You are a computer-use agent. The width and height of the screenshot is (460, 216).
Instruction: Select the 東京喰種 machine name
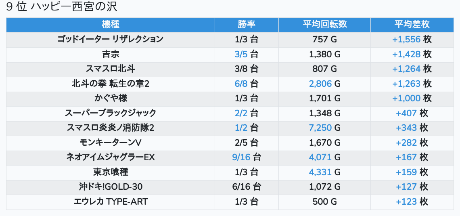(x=111, y=172)
